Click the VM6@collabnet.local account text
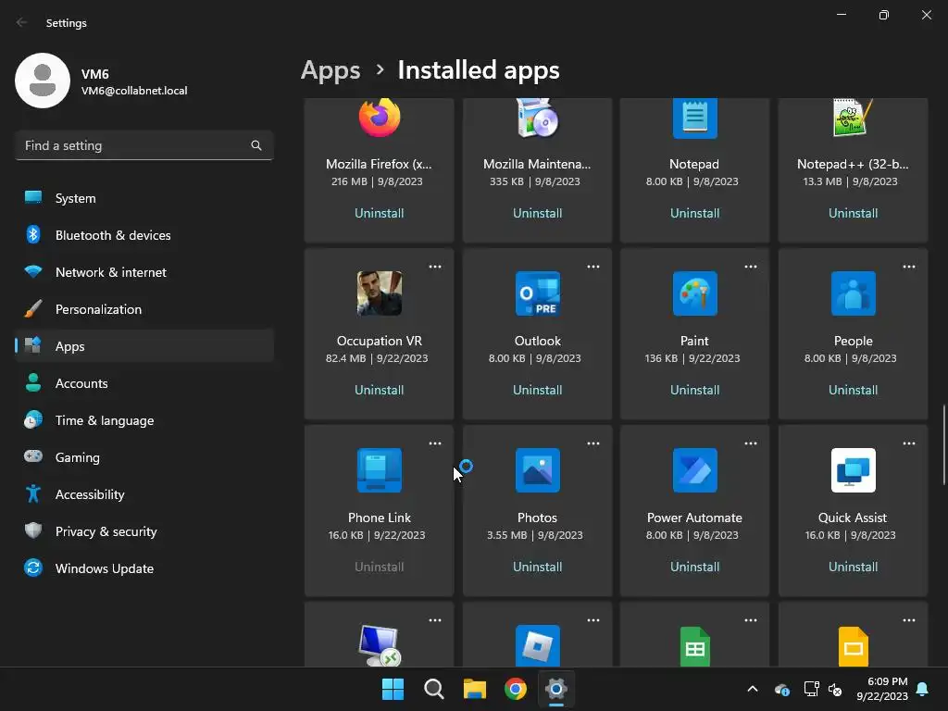The height and width of the screenshot is (711, 948). point(134,91)
